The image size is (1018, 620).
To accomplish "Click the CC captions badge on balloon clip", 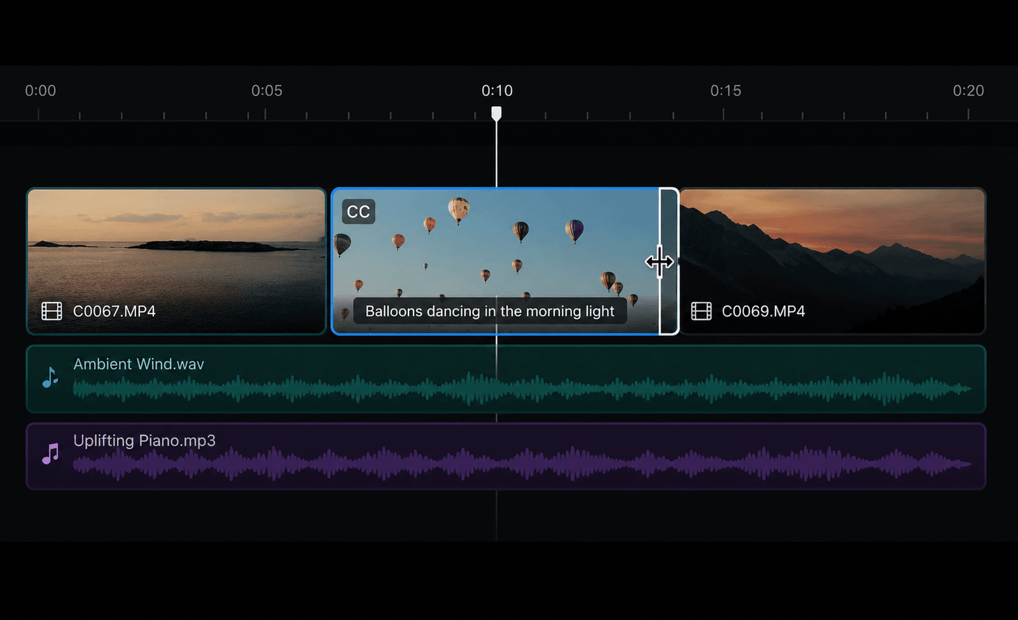I will 358,212.
